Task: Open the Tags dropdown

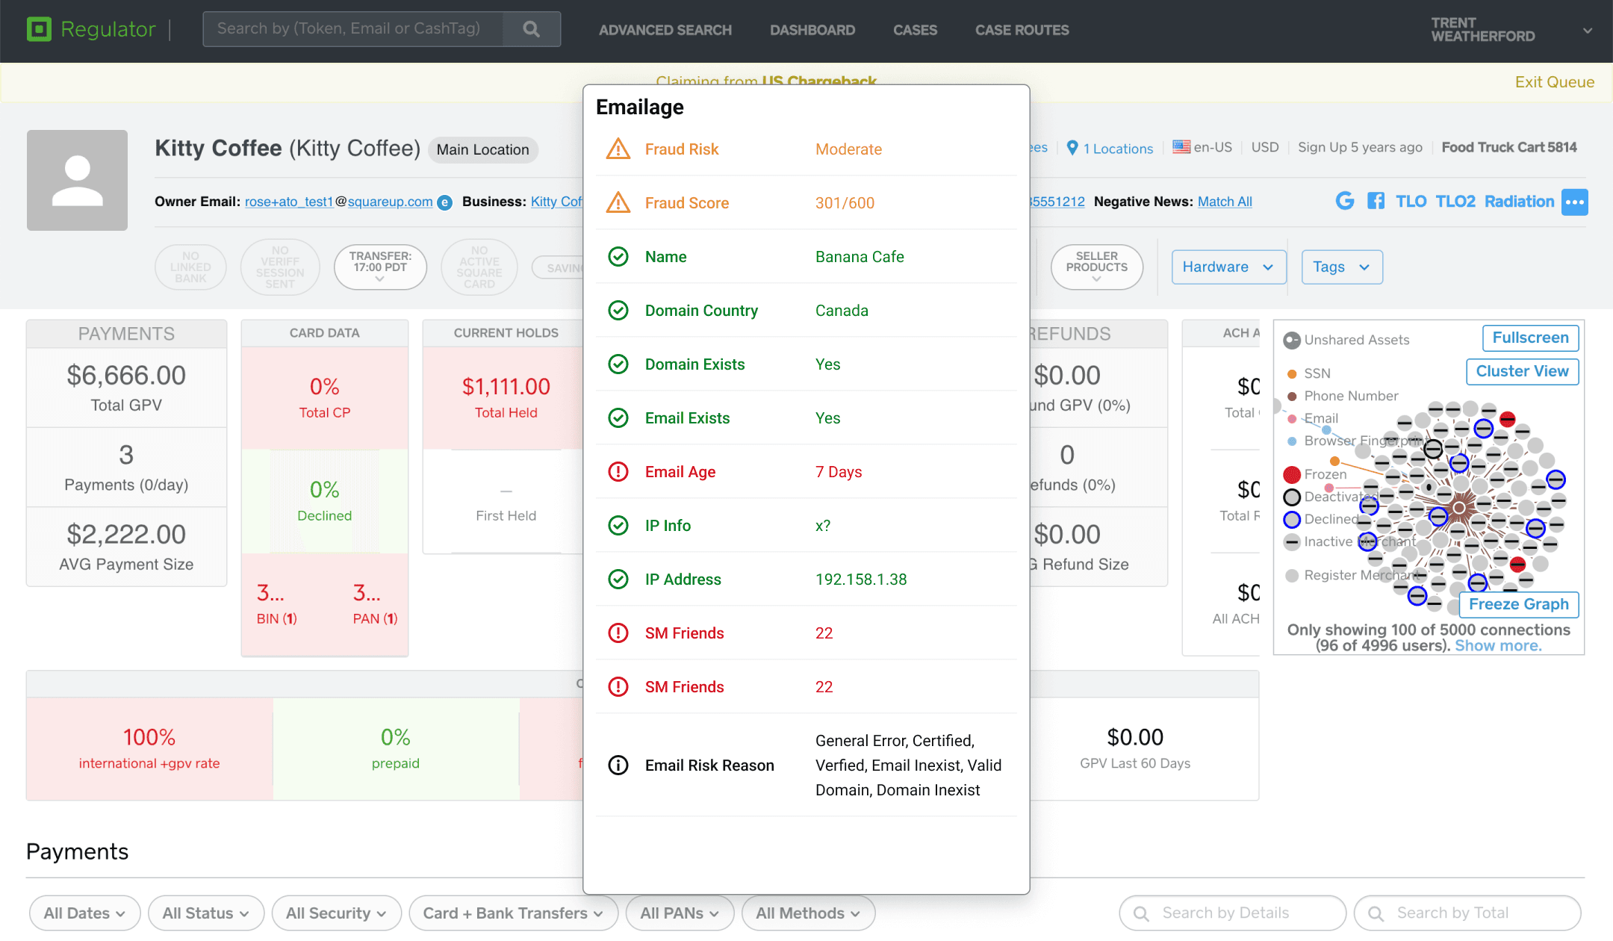Action: point(1341,267)
